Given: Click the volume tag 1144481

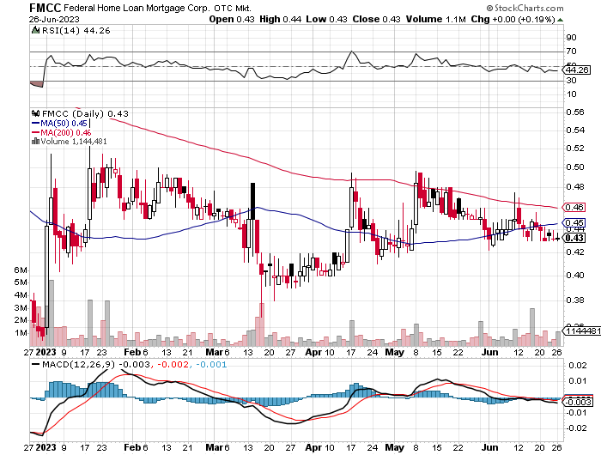Looking at the screenshot, I should point(582,331).
